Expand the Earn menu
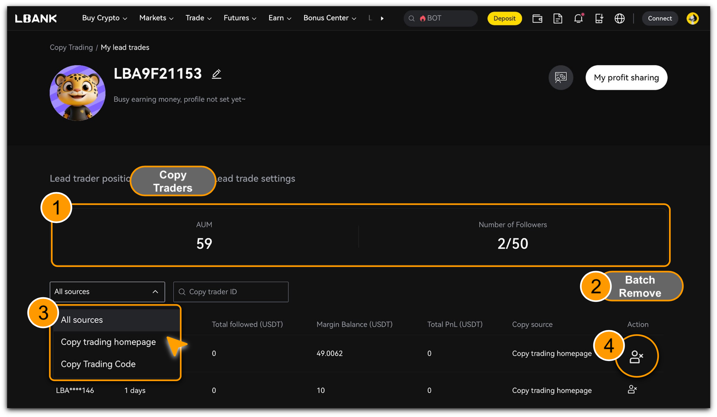Screen dimensions: 717x417 [279, 18]
